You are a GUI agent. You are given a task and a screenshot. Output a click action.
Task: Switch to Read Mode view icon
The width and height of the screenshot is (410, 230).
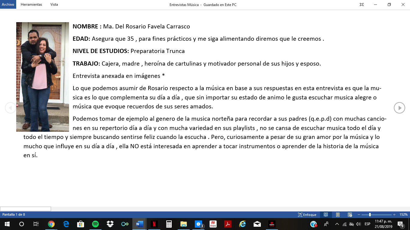tap(326, 215)
